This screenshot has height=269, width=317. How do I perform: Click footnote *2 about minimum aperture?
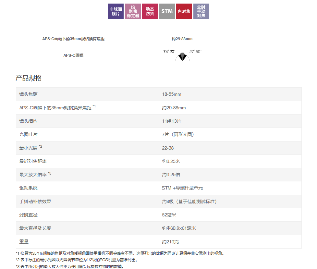pos(77,260)
